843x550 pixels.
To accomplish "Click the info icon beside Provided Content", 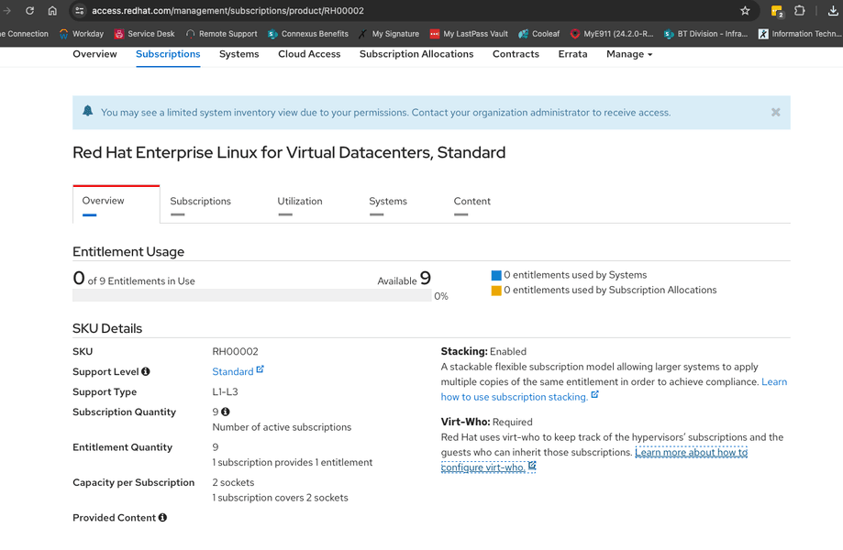I will tap(162, 518).
